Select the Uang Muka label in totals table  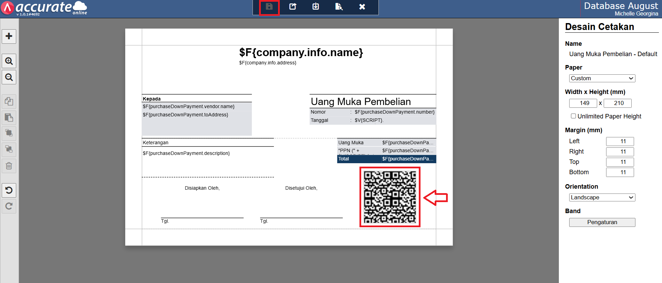(351, 143)
